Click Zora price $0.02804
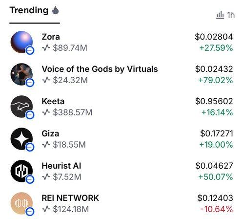The height and width of the screenshot is (220, 244). coord(214,37)
